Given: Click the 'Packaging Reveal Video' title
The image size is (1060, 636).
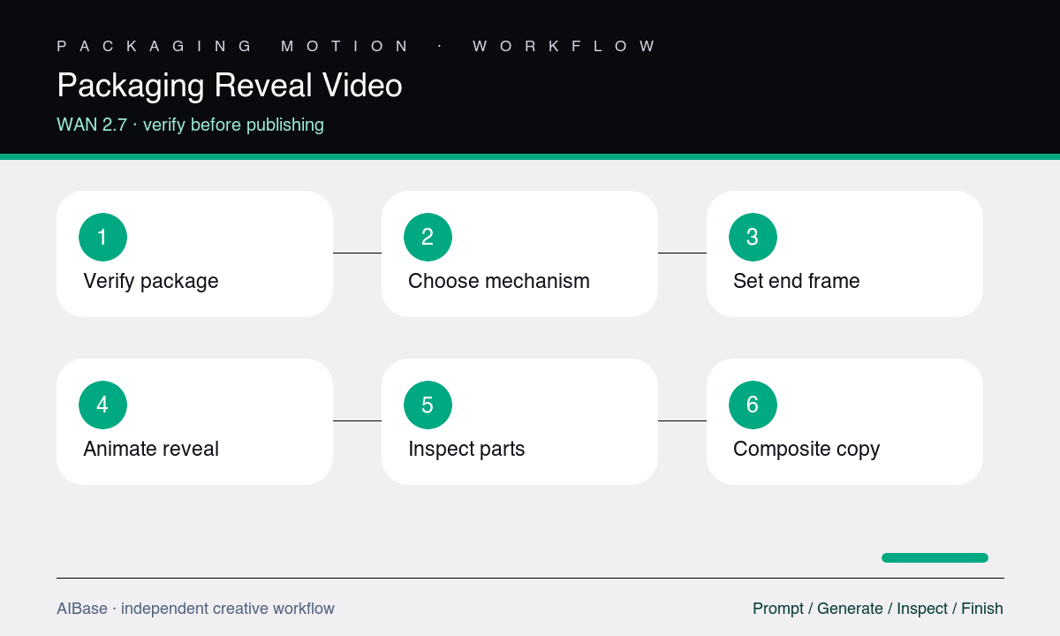Looking at the screenshot, I should point(230,86).
